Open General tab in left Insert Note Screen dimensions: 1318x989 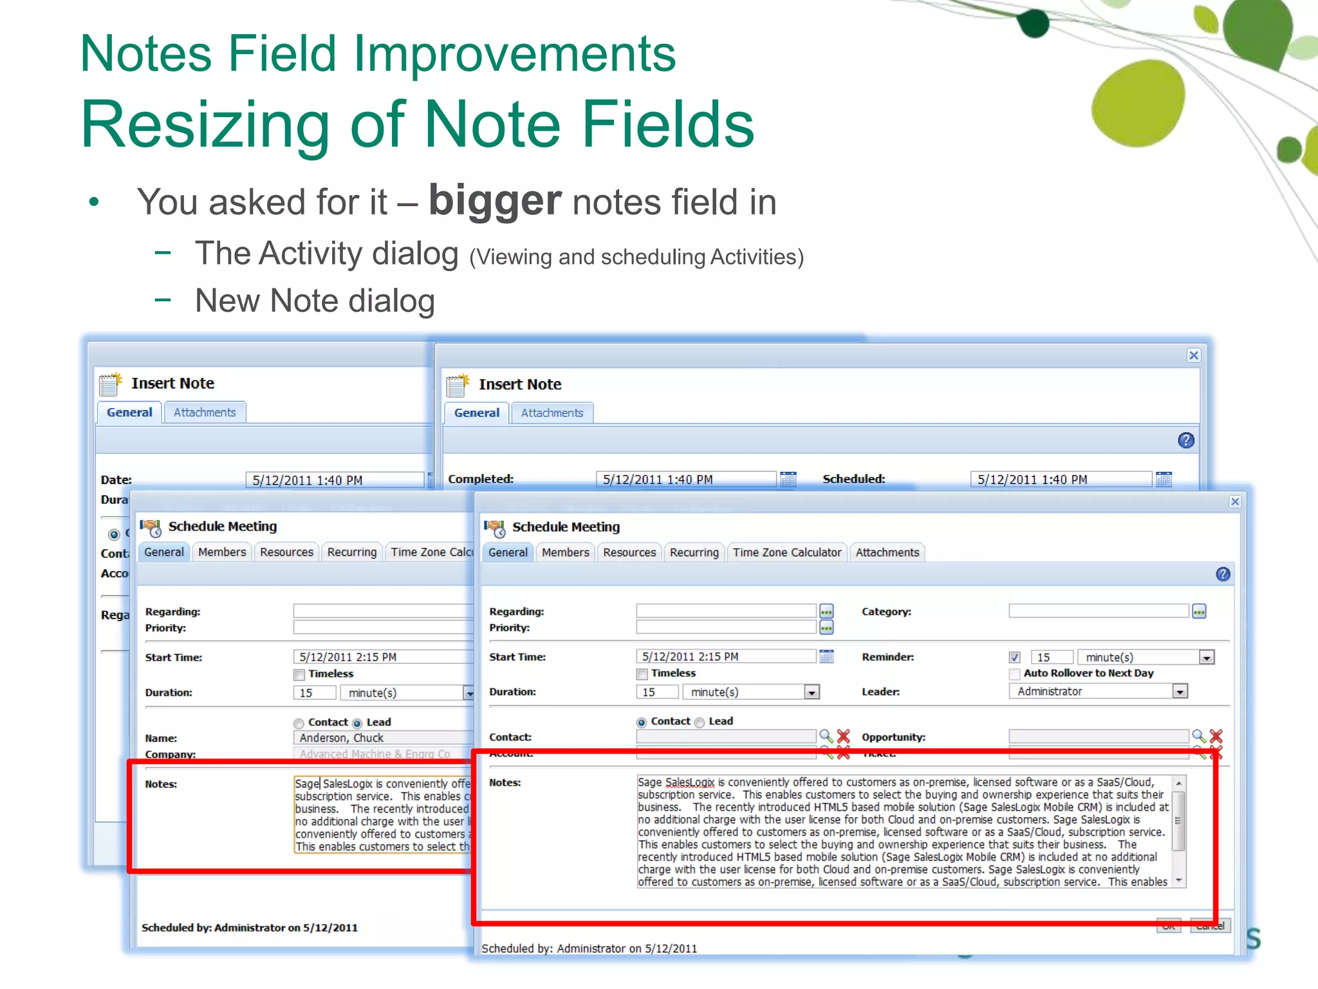pos(129,413)
